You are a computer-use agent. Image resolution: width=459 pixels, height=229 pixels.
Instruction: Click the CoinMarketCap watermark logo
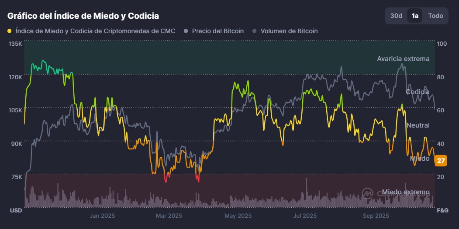(x=369, y=193)
